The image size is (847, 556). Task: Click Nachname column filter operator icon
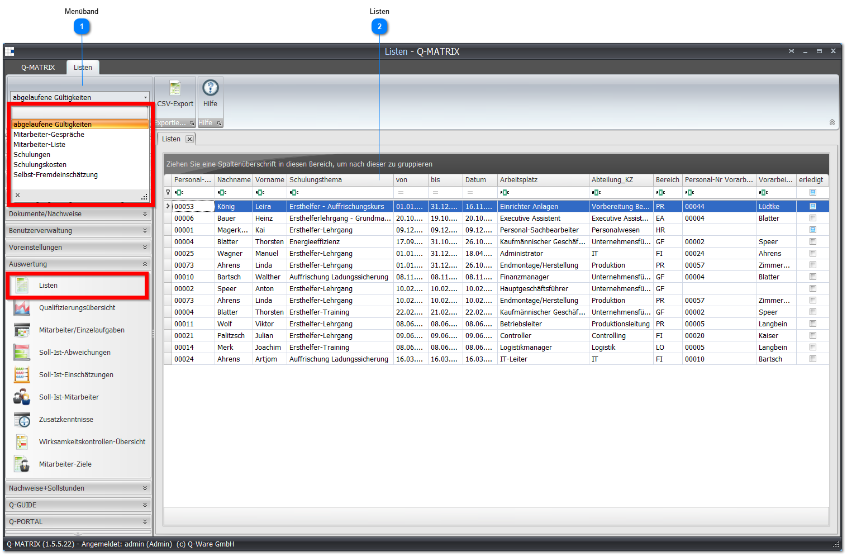[x=222, y=192]
